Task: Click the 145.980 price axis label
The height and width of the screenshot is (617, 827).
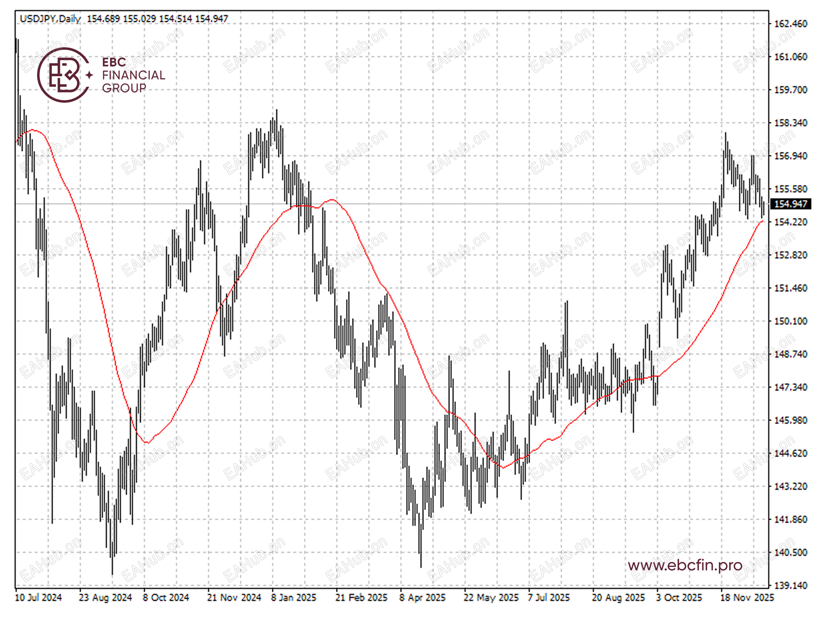Action: click(x=790, y=420)
